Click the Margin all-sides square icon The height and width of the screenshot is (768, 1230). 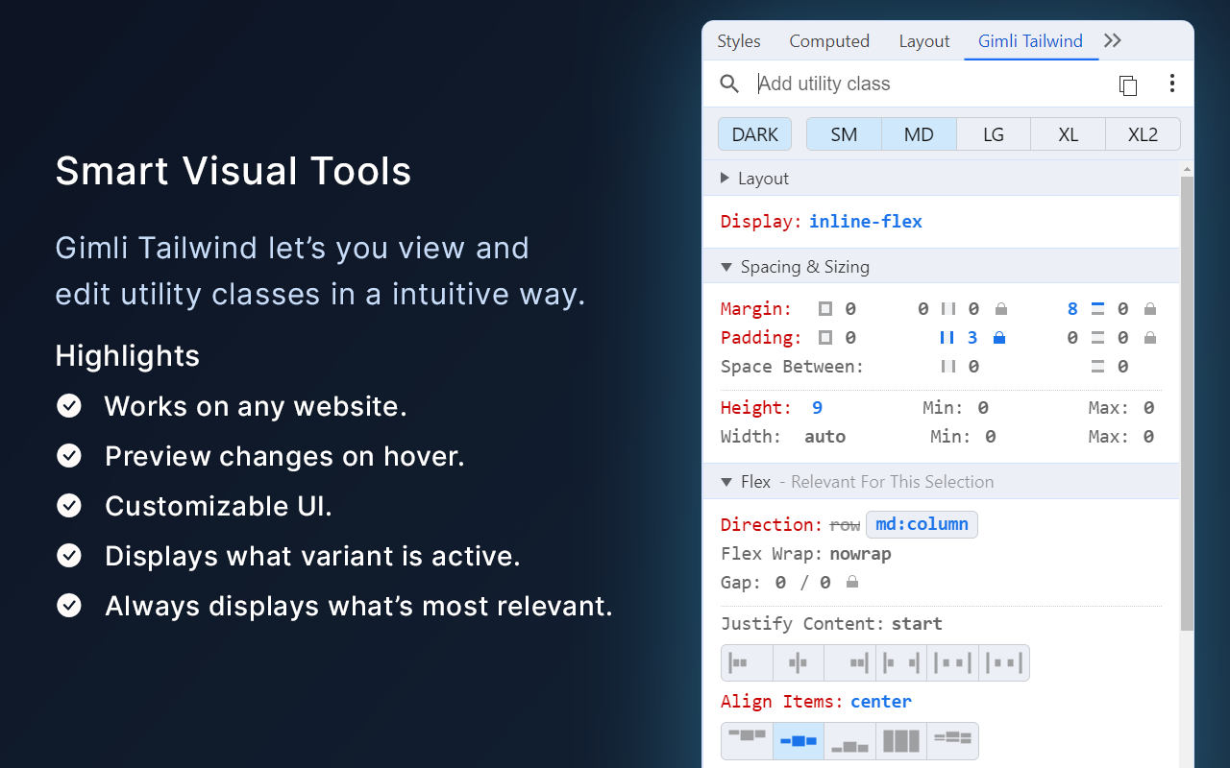825,309
